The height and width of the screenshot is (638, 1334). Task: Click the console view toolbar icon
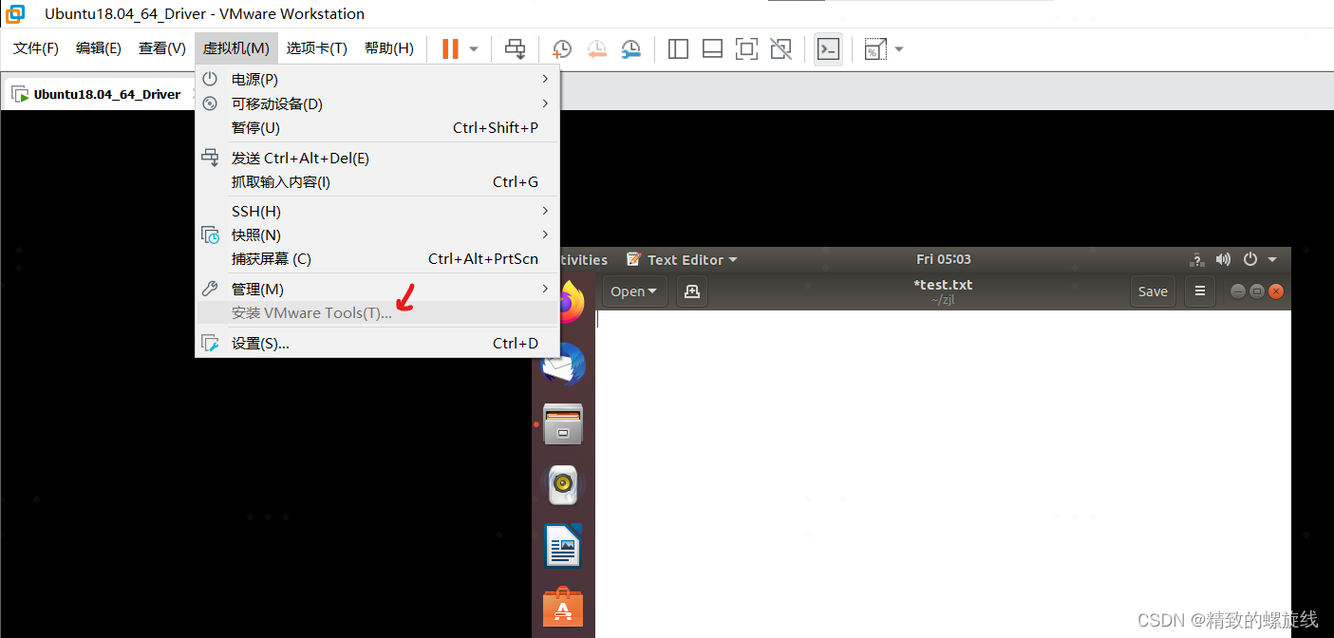828,49
